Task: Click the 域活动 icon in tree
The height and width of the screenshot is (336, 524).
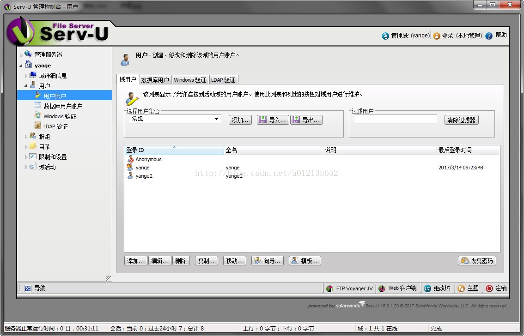Action: point(33,166)
